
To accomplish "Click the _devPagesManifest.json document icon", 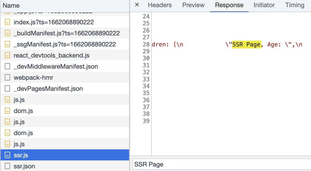I will 8,89.
